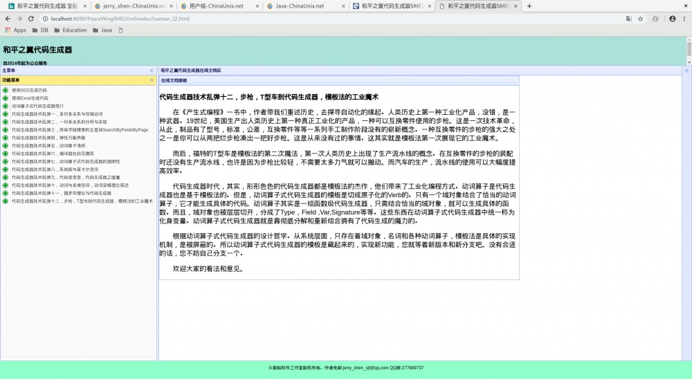
Task: Close the 用户组-ChinaUnix.net tab
Action: click(257, 6)
